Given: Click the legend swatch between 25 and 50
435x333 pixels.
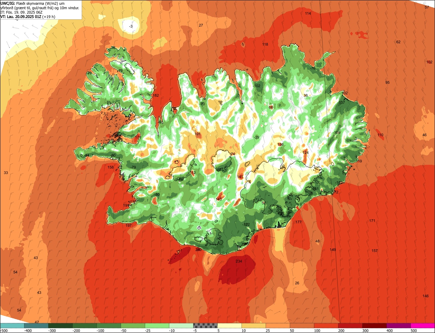Looking at the screenshot, I should (278, 326).
